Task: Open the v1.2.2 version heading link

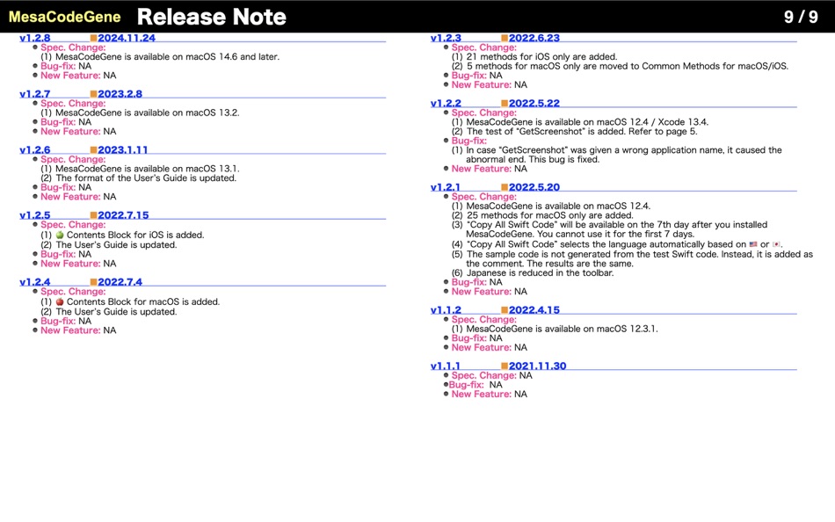Action: (446, 104)
